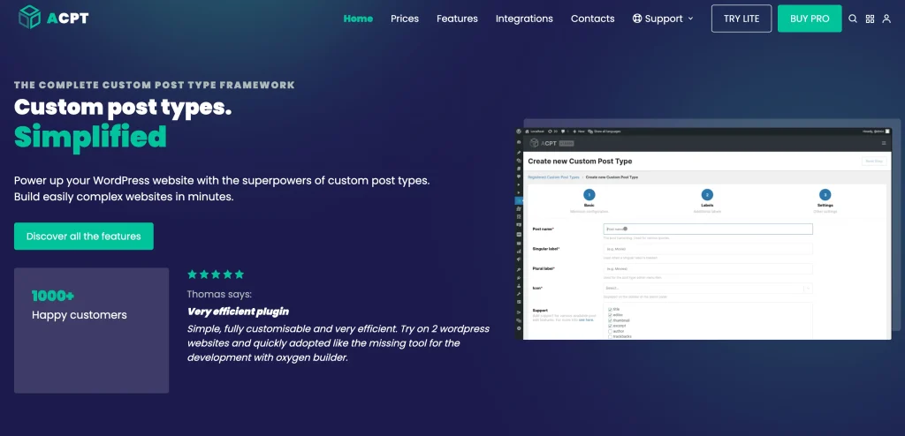Click hamburger menu icon in plugin screenshot
Image resolution: width=905 pixels, height=436 pixels.
tap(883, 143)
